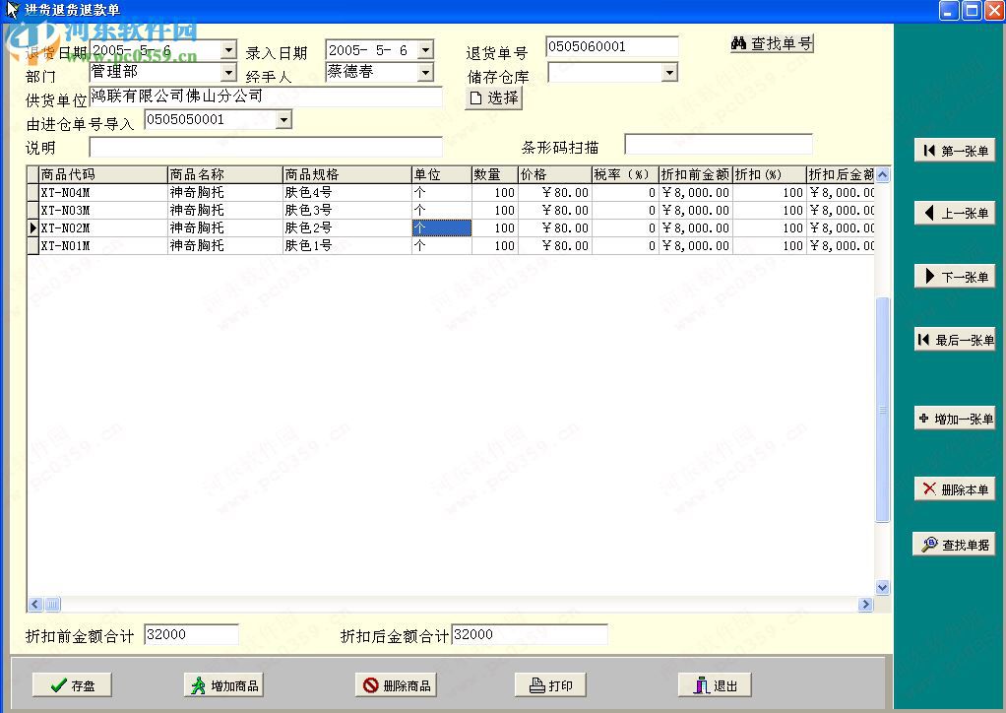Screen dimensions: 1006x713
Task: Click the 折扣前金额 column header
Action: point(696,174)
